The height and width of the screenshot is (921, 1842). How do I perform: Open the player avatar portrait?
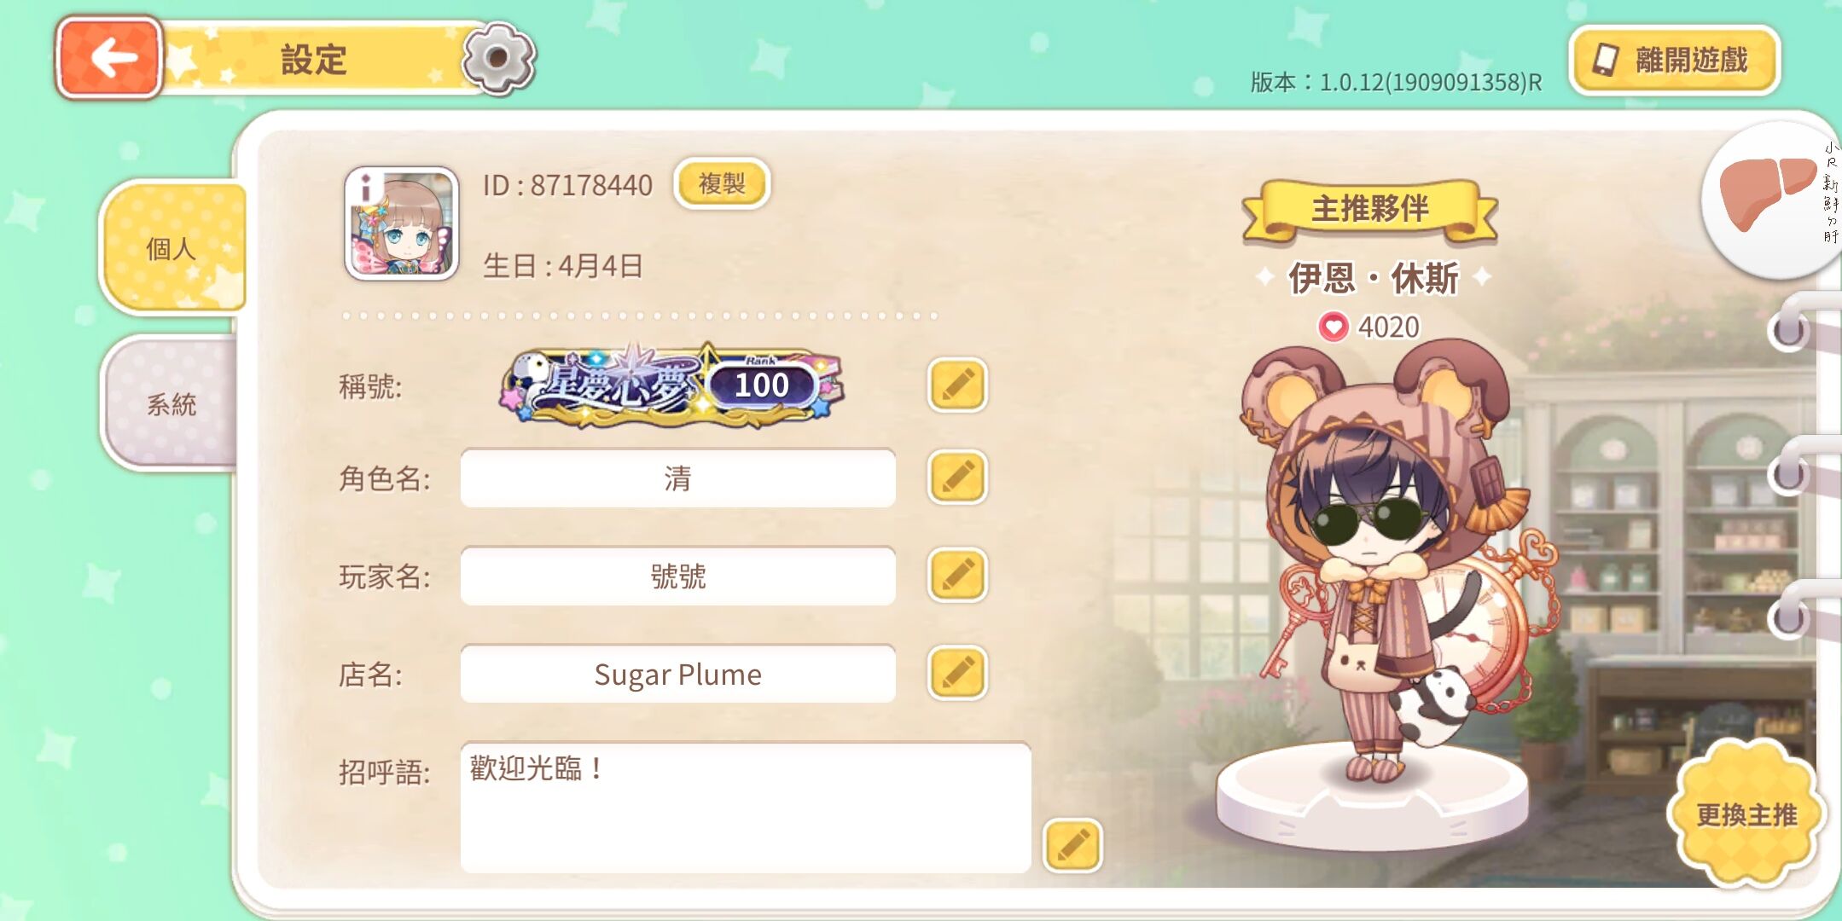click(x=401, y=223)
